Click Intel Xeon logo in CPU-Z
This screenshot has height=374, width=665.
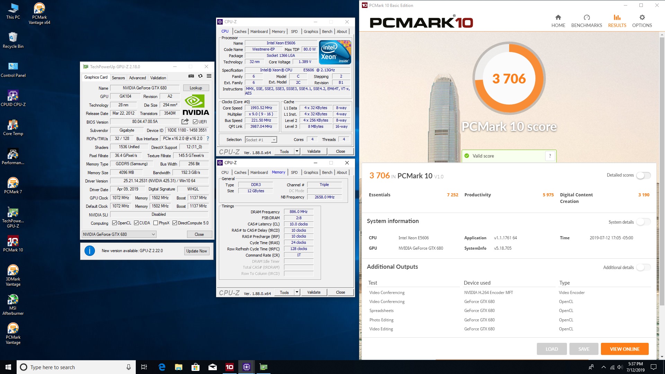[x=335, y=52]
